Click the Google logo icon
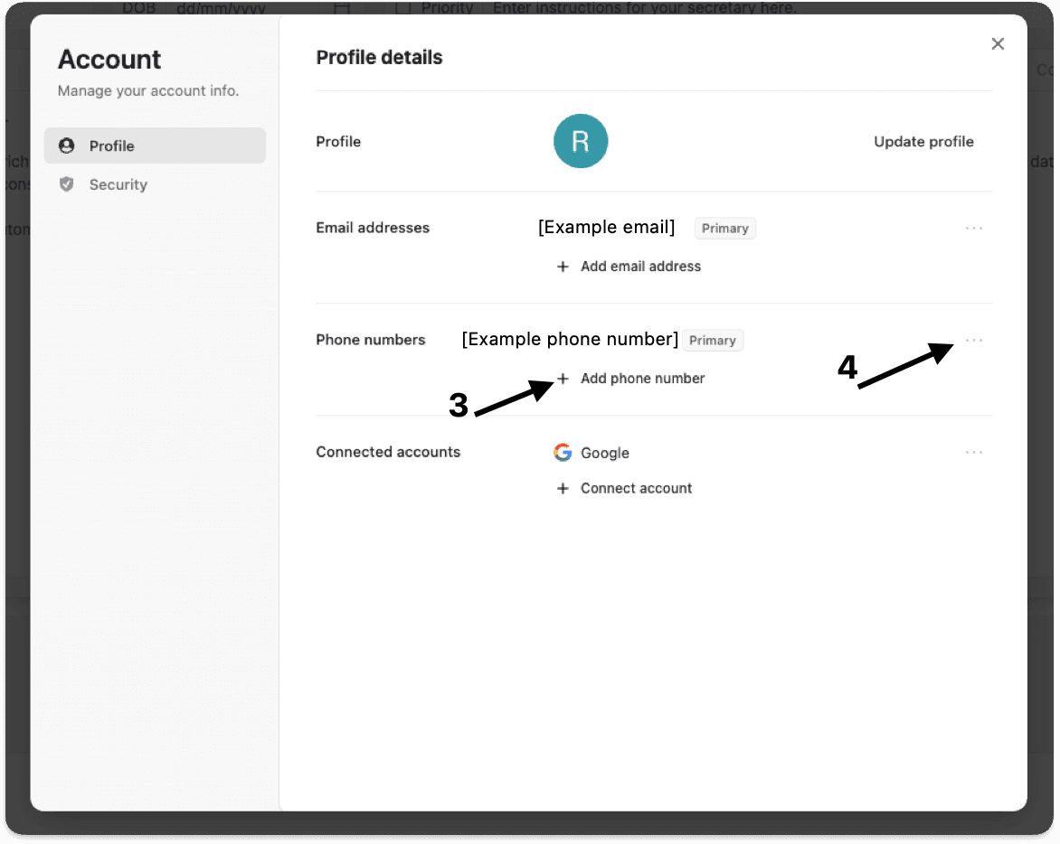Screen dimensions: 1060x844 pyautogui.click(x=563, y=453)
